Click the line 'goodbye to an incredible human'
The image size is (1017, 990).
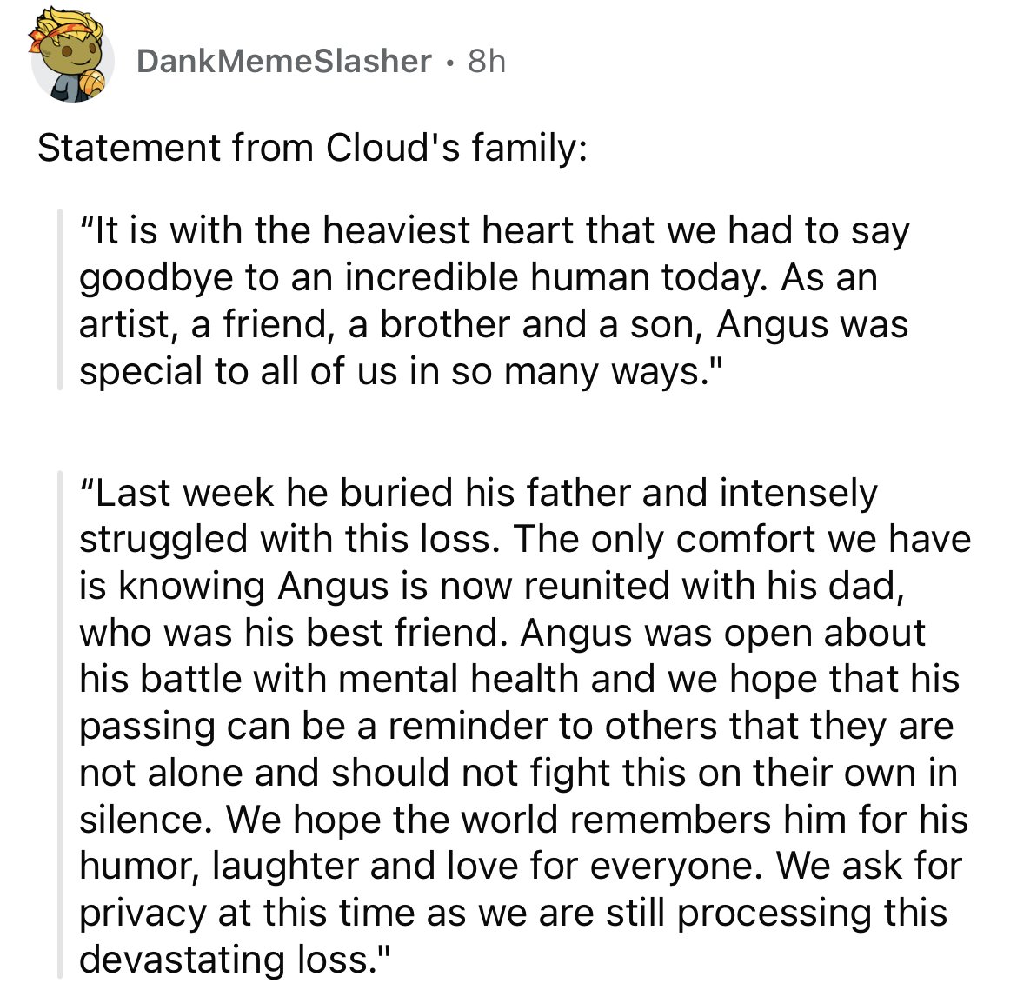click(479, 277)
